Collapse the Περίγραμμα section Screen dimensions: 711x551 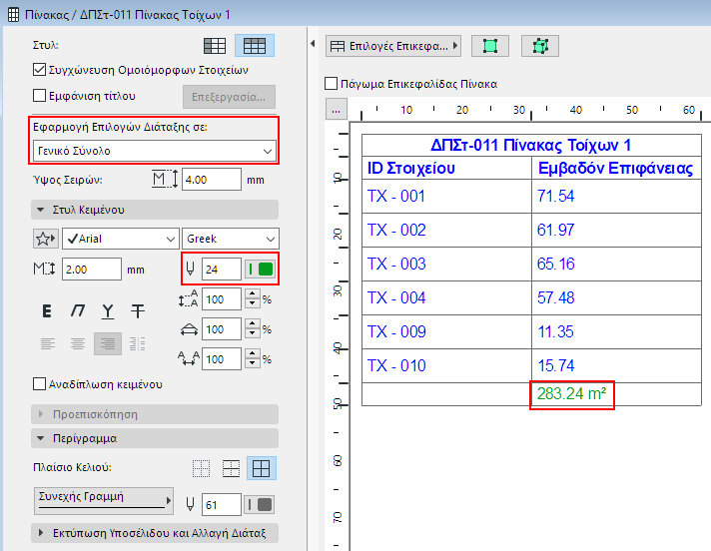[155, 438]
